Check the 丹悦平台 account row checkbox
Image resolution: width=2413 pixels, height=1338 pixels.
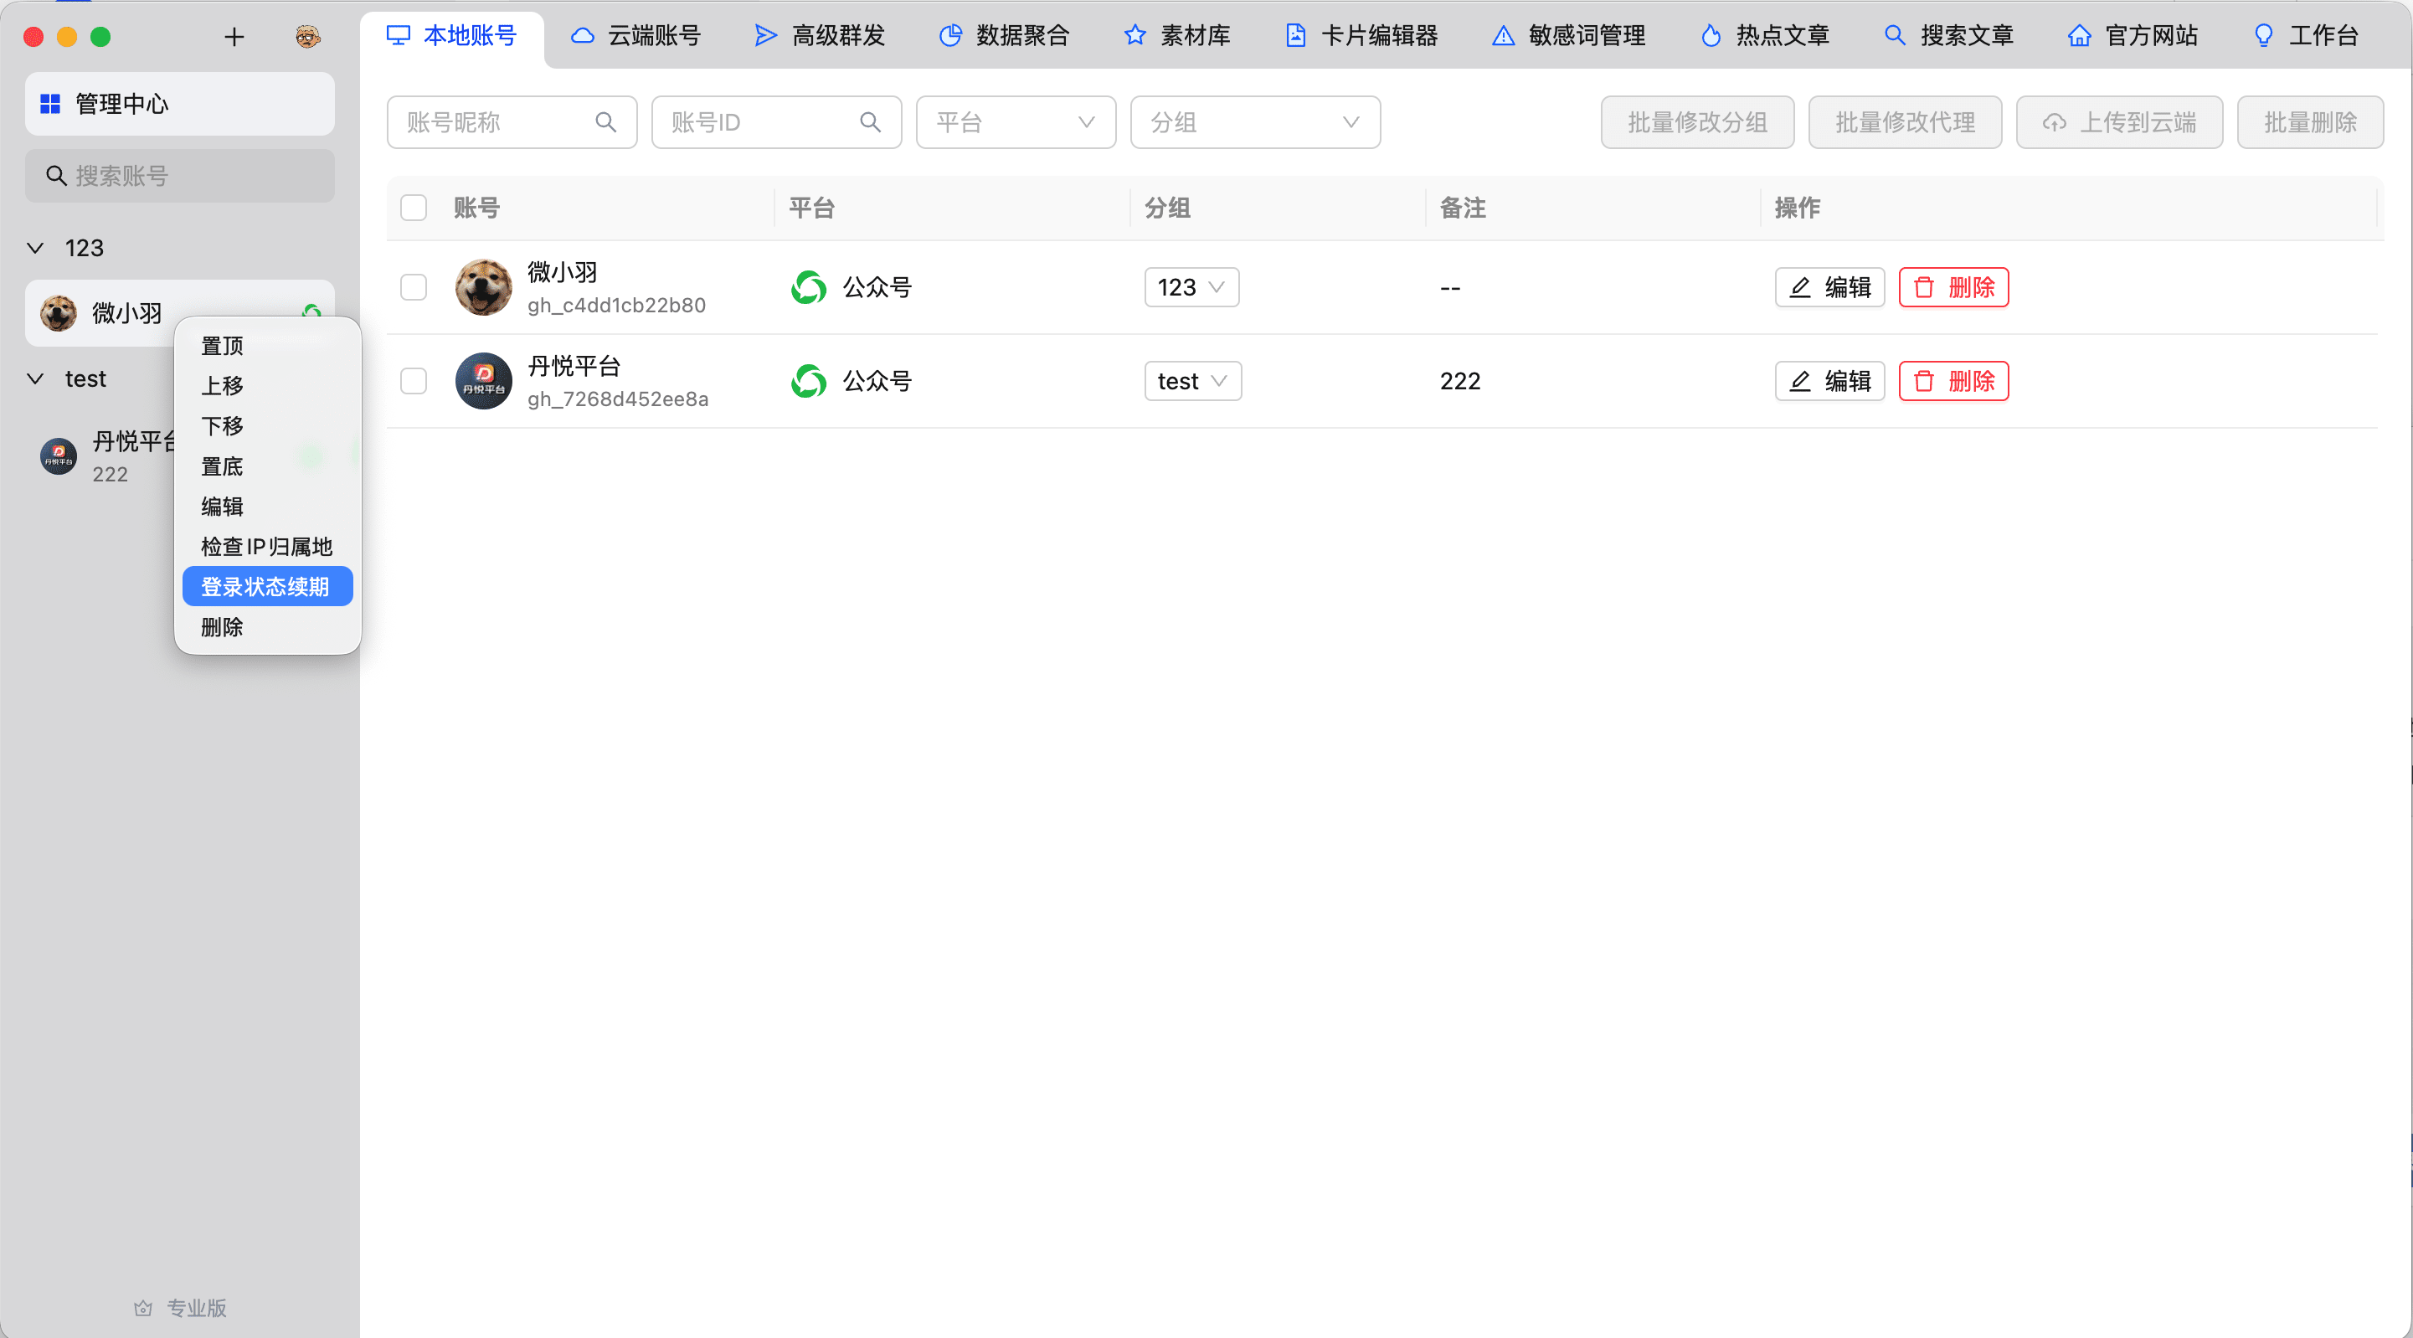[413, 380]
